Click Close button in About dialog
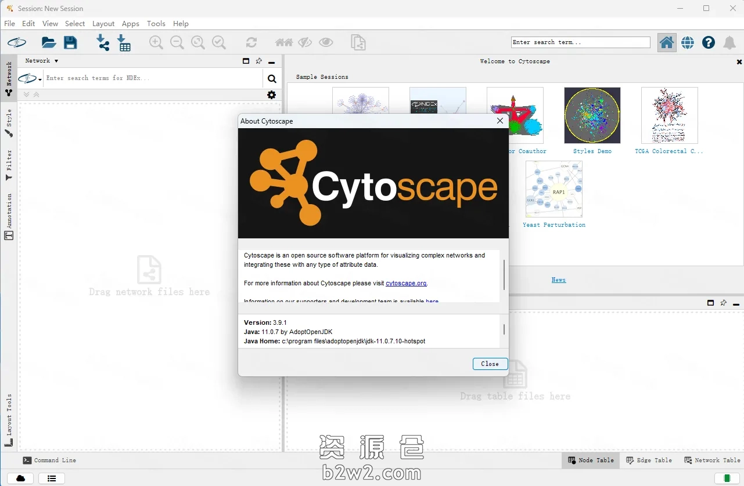The image size is (744, 486). [490, 364]
